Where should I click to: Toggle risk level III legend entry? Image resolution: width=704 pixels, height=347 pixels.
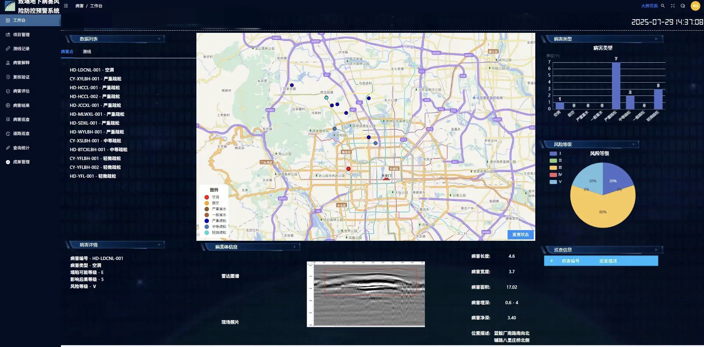553,167
